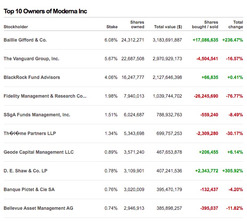Click the 0.76% stake value

coord(111,189)
